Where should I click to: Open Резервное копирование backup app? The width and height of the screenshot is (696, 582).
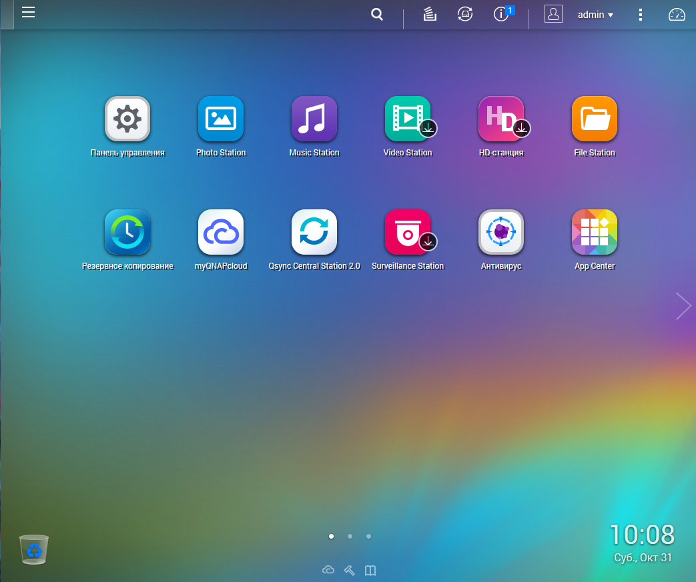point(127,233)
